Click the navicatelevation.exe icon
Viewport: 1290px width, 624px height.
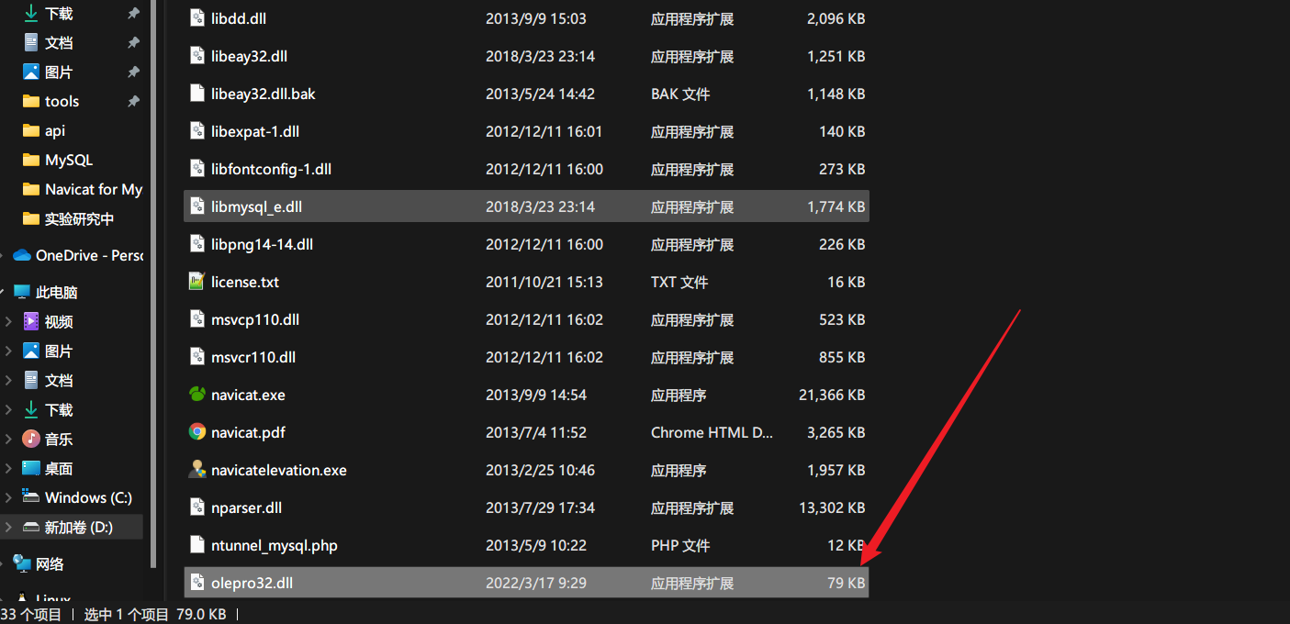[196, 470]
